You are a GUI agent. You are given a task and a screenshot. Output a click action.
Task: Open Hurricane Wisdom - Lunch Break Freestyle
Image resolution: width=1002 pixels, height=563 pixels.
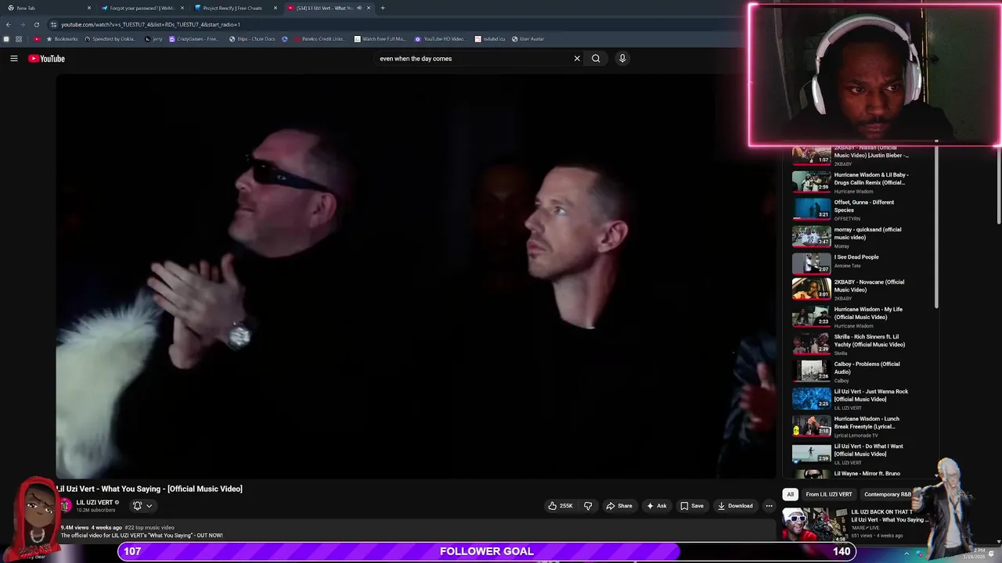coord(852,425)
